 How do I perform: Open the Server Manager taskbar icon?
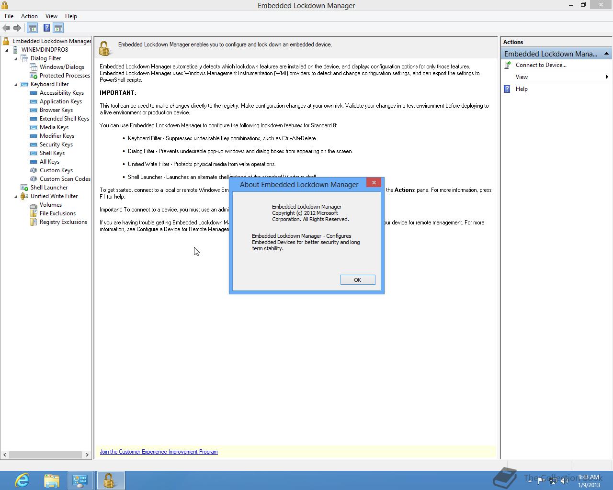pos(80,480)
